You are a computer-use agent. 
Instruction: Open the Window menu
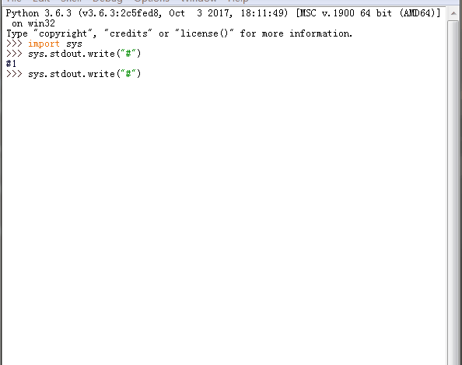(198, 1)
